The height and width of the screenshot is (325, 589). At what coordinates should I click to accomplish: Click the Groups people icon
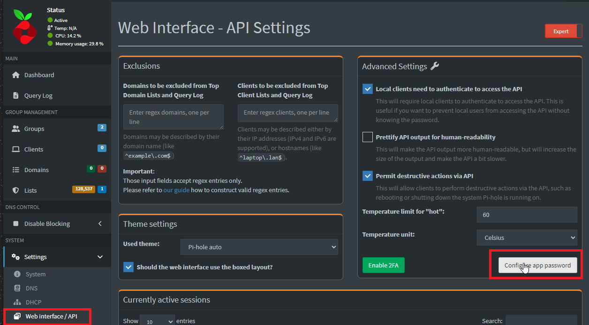(16, 129)
